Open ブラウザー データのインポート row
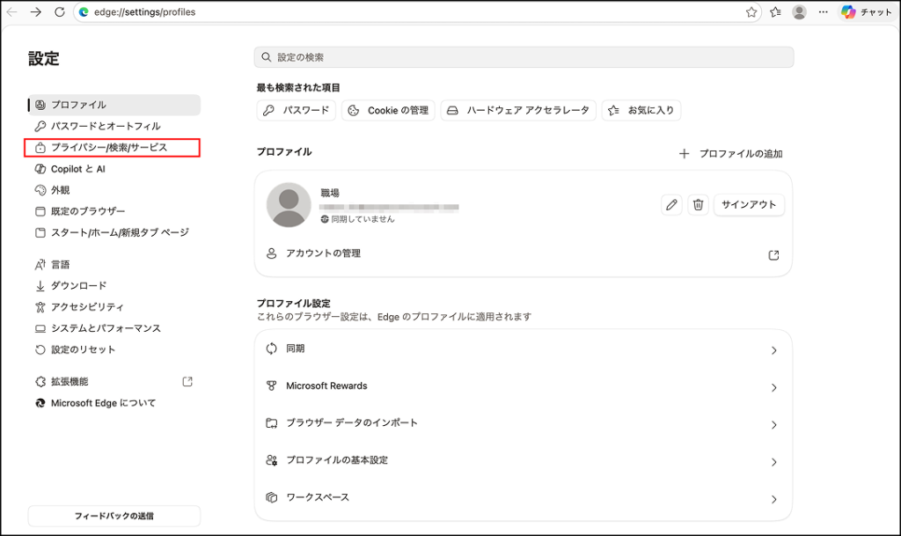 (523, 422)
